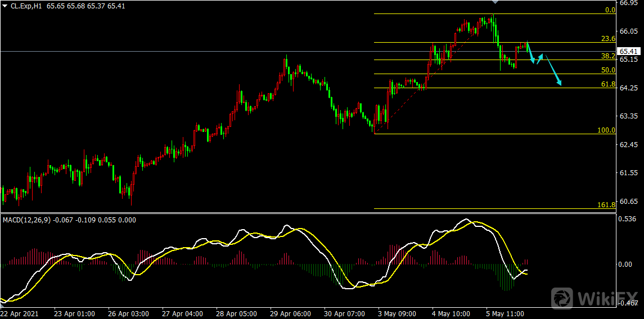
Task: Click the gray chart shift marker at top
Action: [494, 3]
